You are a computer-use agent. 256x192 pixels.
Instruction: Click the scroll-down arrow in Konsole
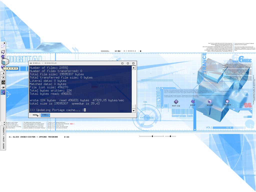tap(134, 111)
